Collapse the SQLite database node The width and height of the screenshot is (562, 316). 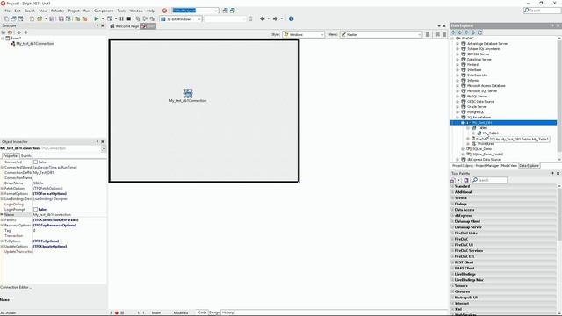[458, 118]
